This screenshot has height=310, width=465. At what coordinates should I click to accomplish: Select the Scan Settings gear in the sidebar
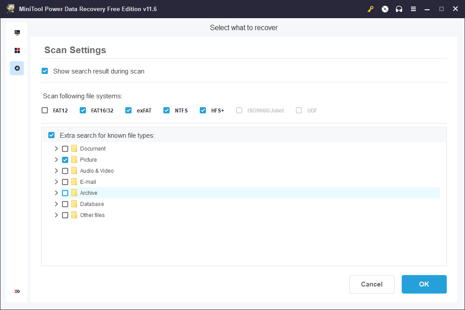tap(17, 68)
